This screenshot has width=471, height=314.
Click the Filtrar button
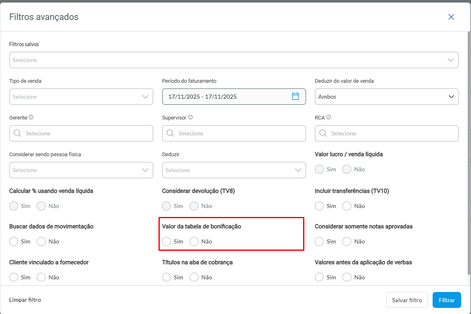tap(446, 300)
